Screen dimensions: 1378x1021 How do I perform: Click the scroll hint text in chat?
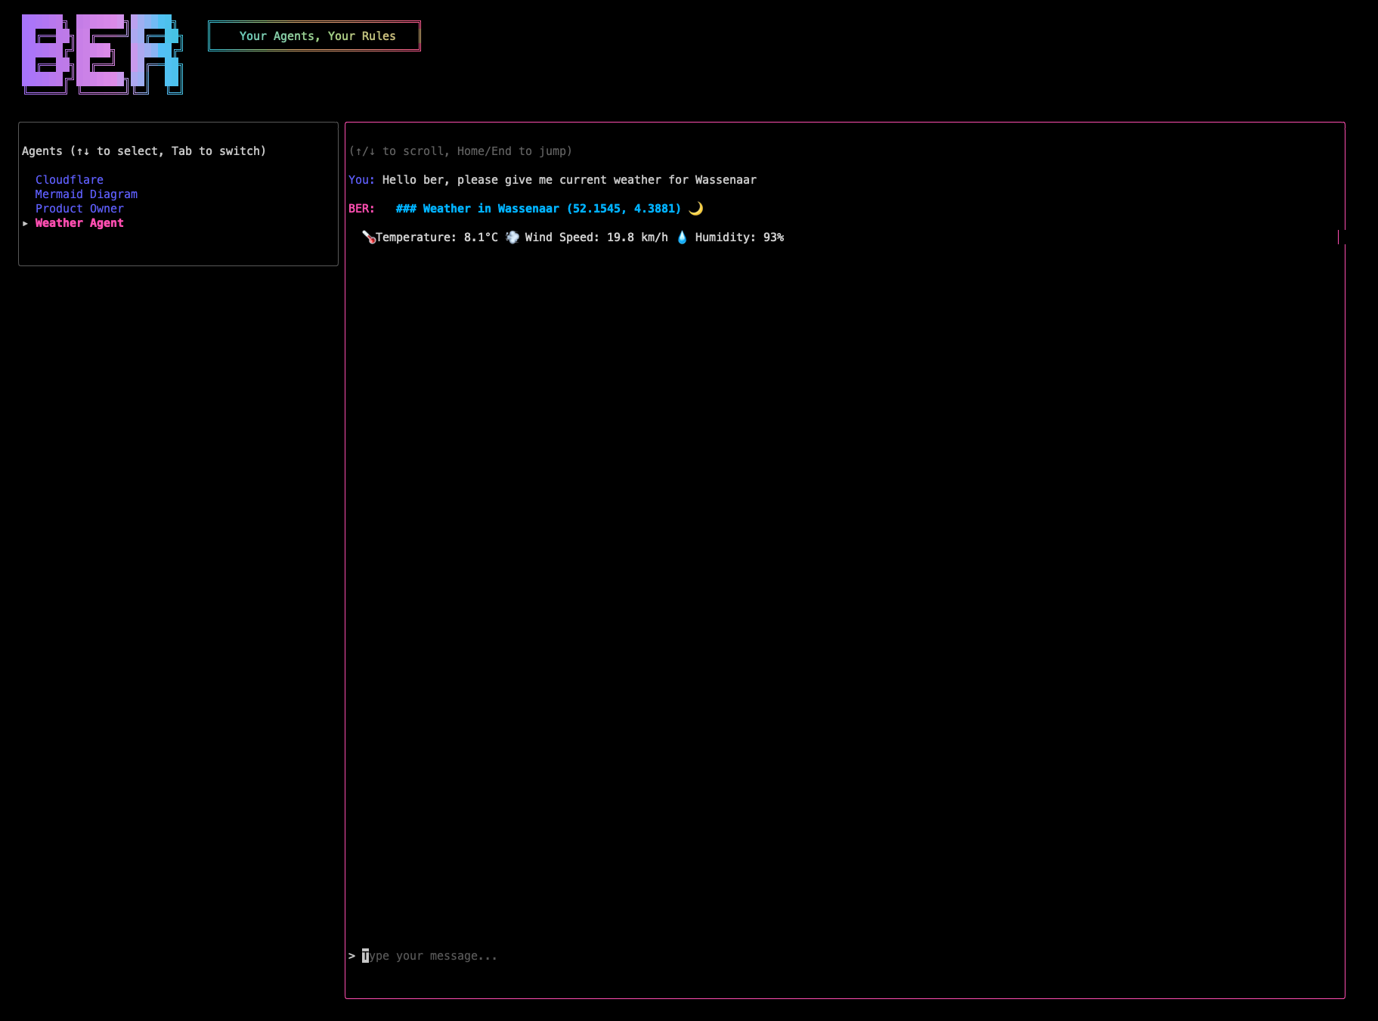[460, 151]
